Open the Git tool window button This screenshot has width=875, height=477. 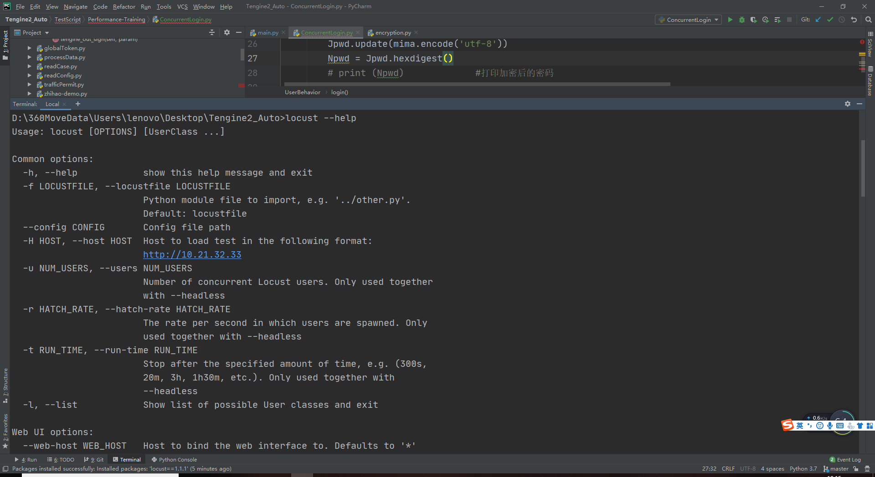(94, 460)
